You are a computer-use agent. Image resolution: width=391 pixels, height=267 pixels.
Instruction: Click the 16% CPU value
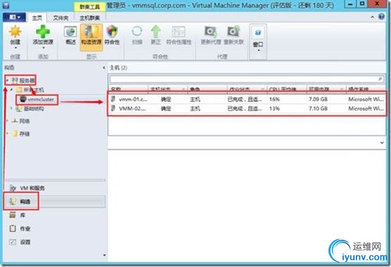click(274, 100)
